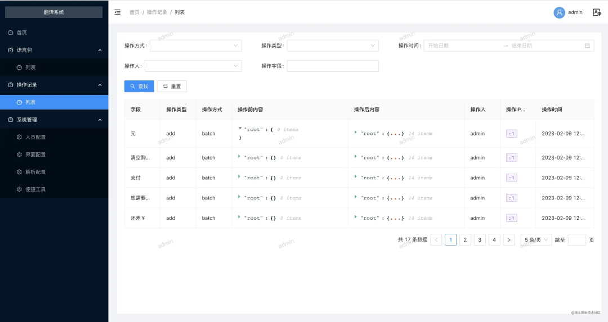Click 首页 breadcrumb link
Viewport: 608px width, 322px height.
135,12
